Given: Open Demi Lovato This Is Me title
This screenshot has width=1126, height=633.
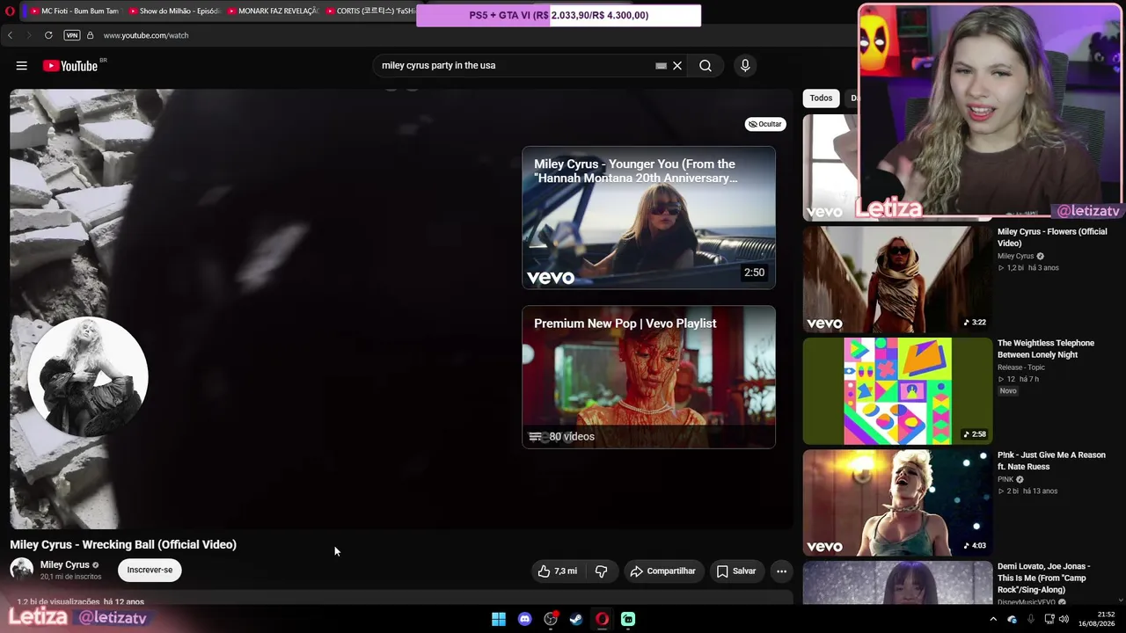Looking at the screenshot, I should coord(1044,578).
